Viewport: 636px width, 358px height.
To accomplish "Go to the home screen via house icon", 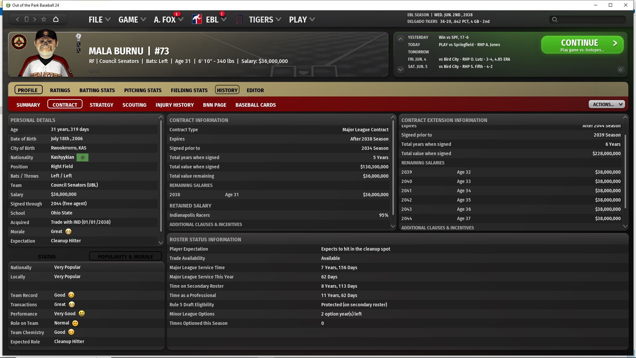I will pyautogui.click(x=56, y=20).
